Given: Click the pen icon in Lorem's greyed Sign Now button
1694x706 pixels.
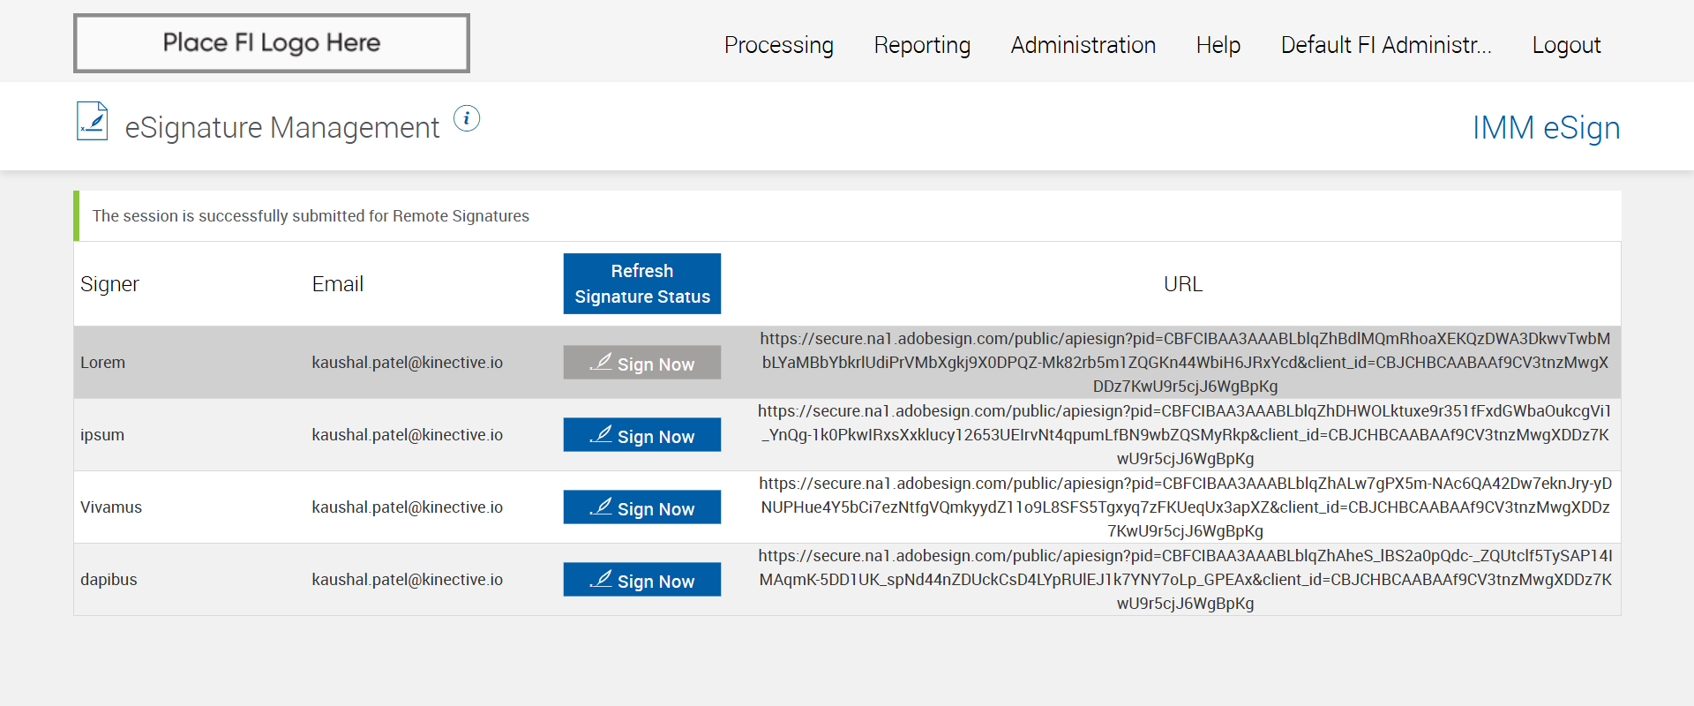Looking at the screenshot, I should (x=601, y=362).
